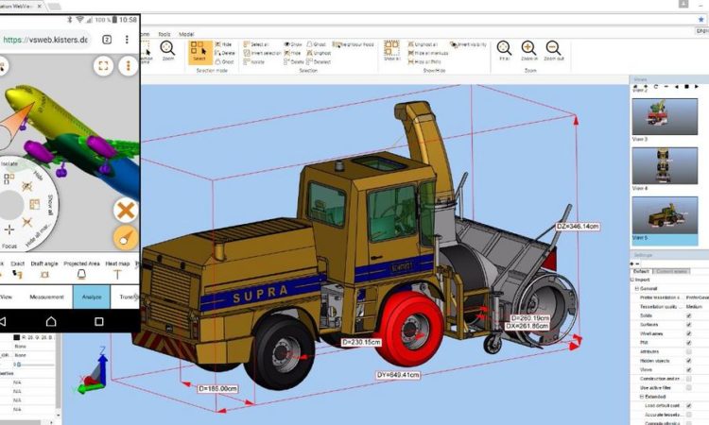This screenshot has height=425, width=709.
Task: Click the mobile browser URL field vsweb.kisters.de
Action: pyautogui.click(x=45, y=40)
